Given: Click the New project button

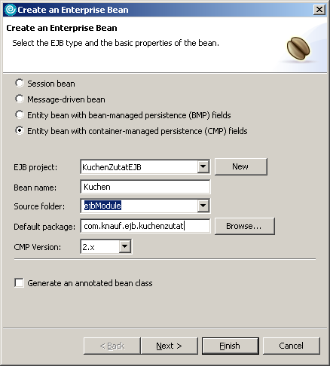Looking at the screenshot, I should point(241,166).
